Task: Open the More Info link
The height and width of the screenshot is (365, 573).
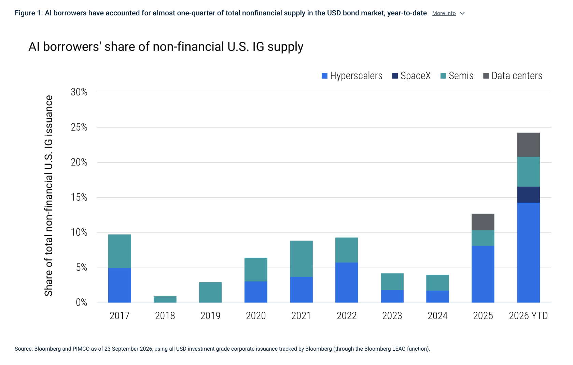Action: [444, 13]
